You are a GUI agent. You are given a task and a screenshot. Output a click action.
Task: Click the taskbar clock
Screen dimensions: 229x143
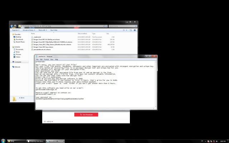pyautogui.click(x=223, y=141)
